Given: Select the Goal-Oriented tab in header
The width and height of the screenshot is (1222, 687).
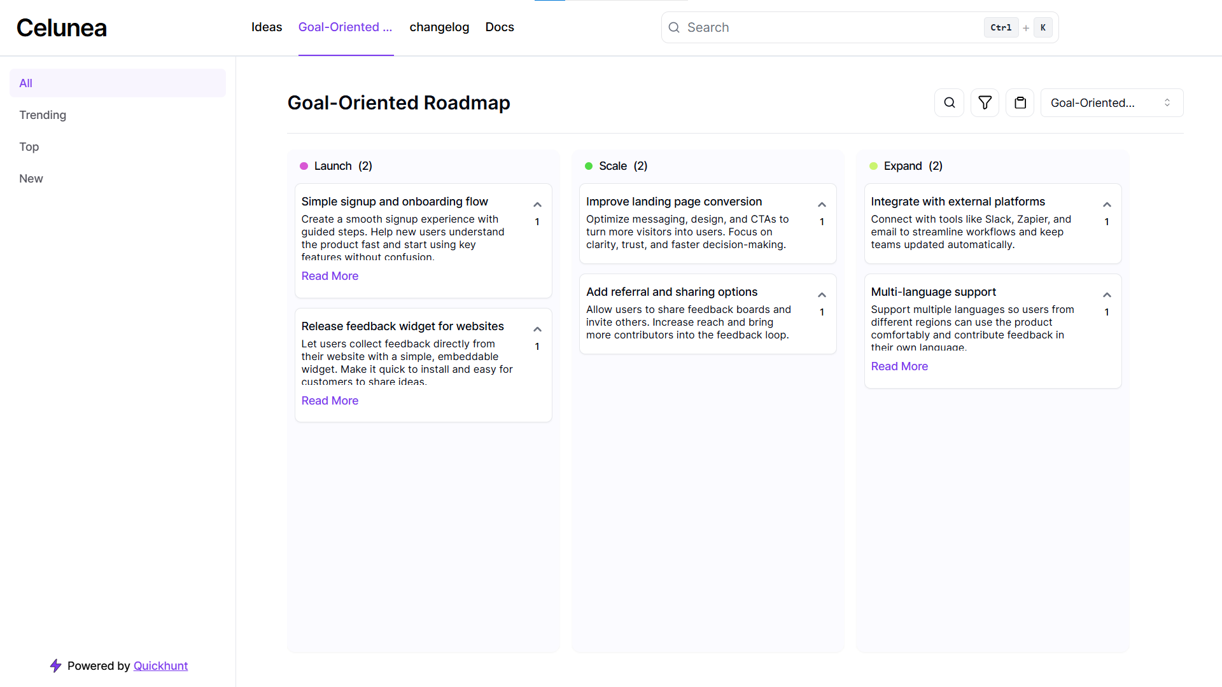Looking at the screenshot, I should pyautogui.click(x=346, y=27).
